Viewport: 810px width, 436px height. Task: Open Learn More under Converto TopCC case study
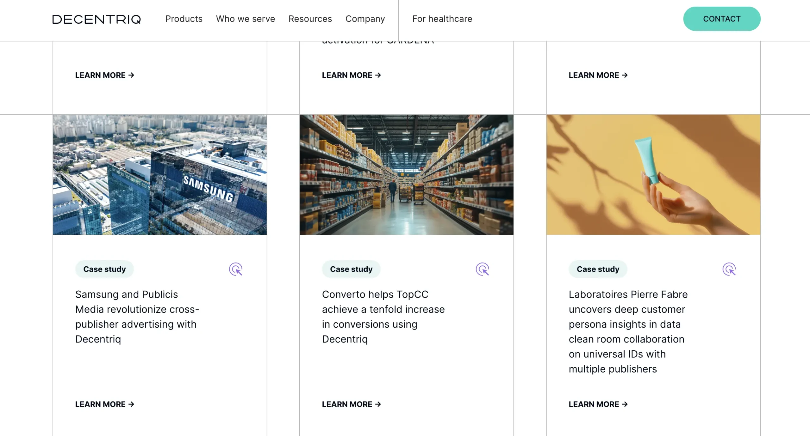352,404
